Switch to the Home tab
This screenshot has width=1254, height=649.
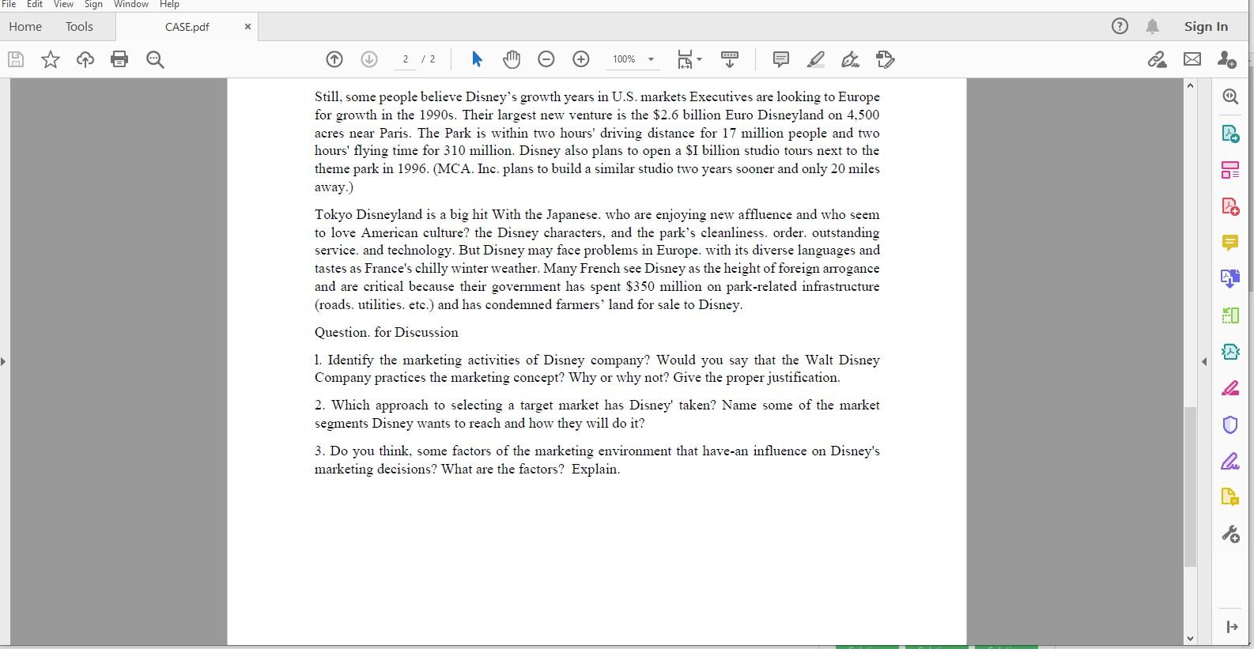(25, 26)
